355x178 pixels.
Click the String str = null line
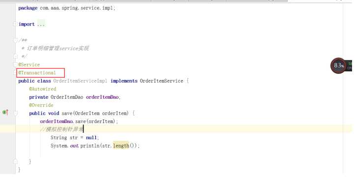pyautogui.click(x=75, y=138)
